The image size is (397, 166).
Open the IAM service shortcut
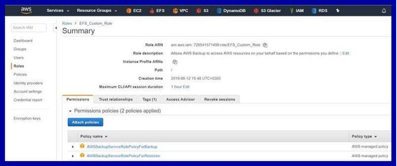[x=297, y=11]
